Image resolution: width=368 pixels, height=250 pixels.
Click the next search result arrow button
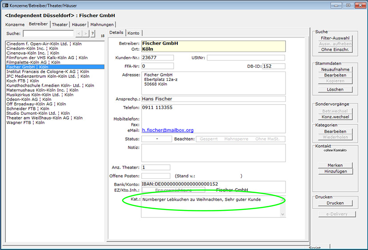[x=86, y=34]
